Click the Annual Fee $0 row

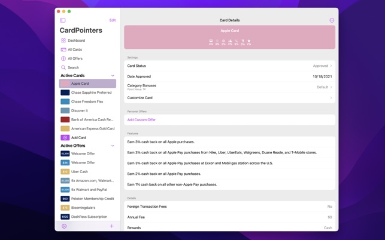point(229,217)
